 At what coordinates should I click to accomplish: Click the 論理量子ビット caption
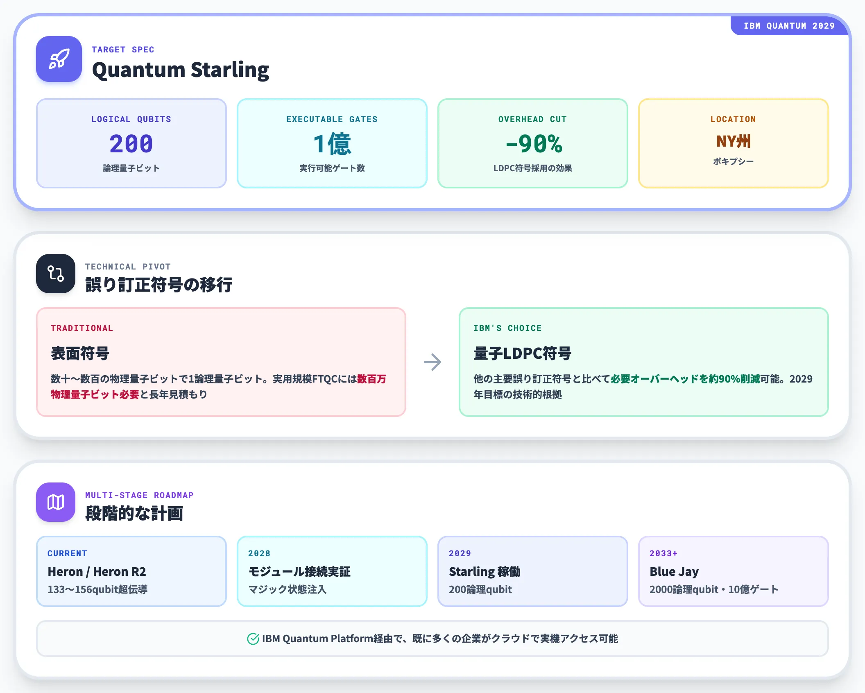(x=131, y=168)
